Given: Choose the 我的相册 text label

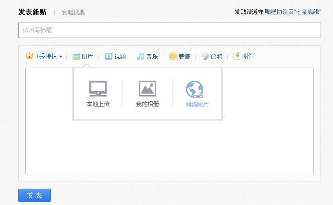Looking at the screenshot, I should 148,104.
